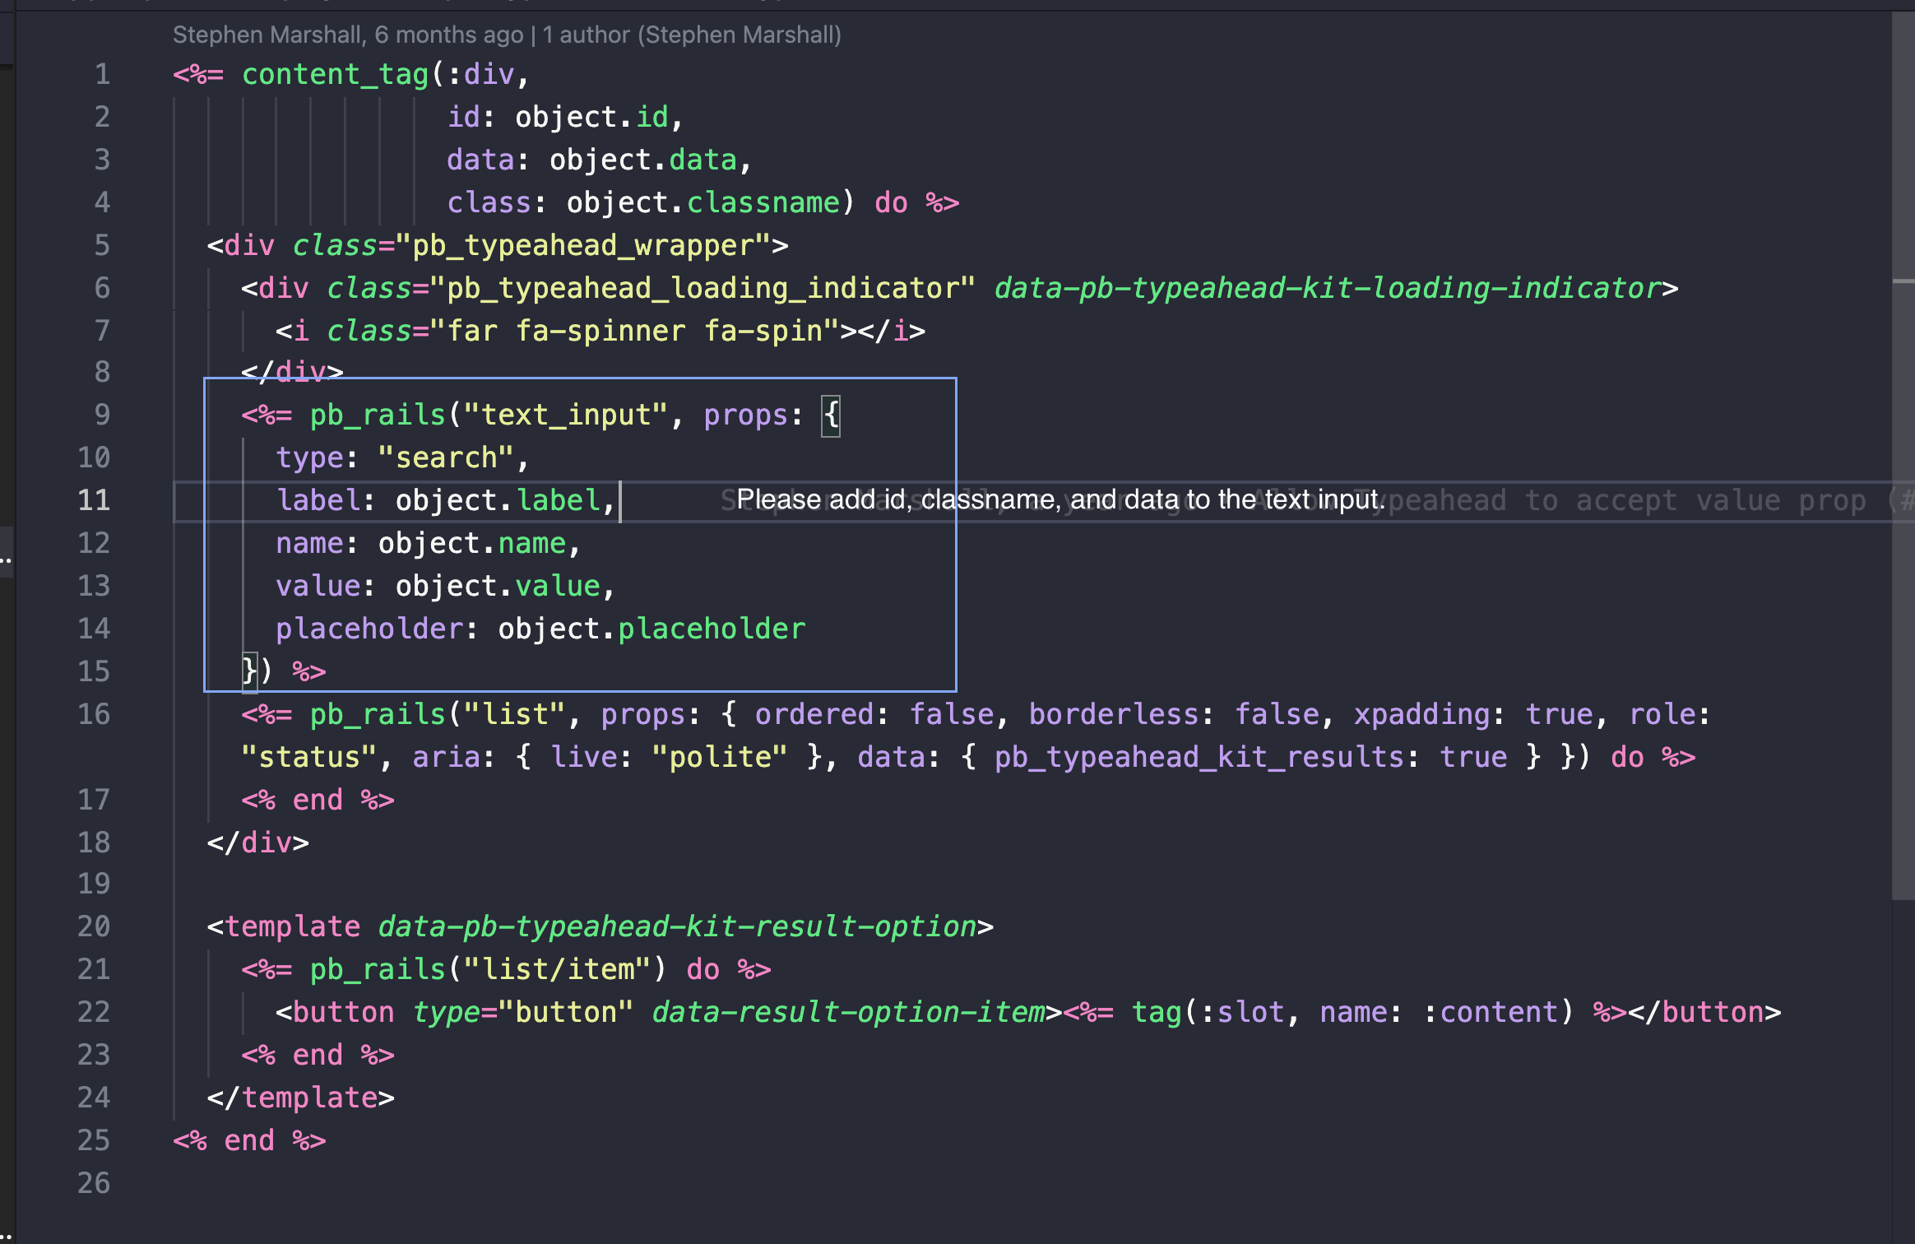The image size is (1915, 1244).
Task: Click the end tag on line 17
Action: tap(318, 799)
